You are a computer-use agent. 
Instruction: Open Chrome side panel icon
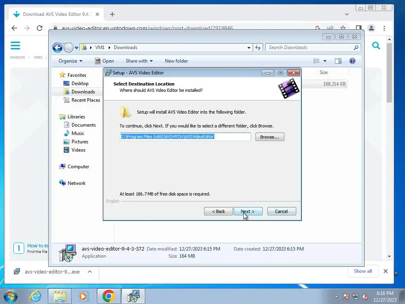pyautogui.click(x=358, y=28)
